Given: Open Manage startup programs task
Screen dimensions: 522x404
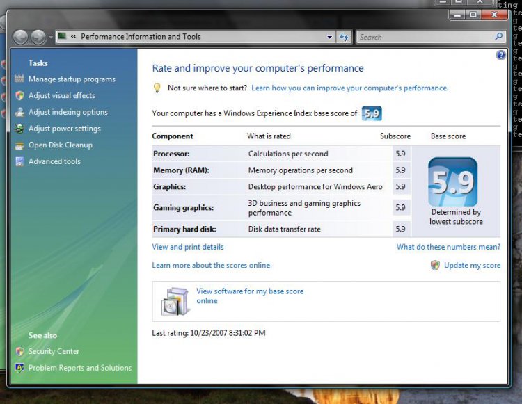Looking at the screenshot, I should [x=72, y=79].
